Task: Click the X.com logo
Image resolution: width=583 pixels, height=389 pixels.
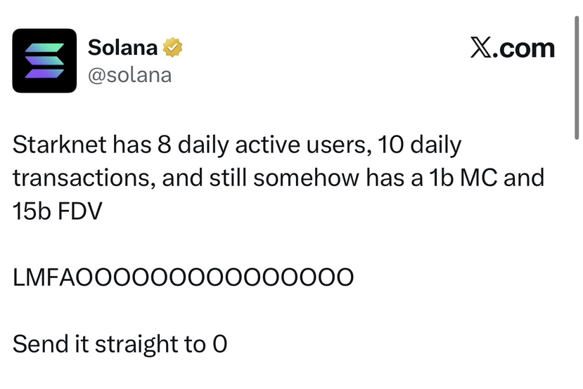Action: coord(512,48)
